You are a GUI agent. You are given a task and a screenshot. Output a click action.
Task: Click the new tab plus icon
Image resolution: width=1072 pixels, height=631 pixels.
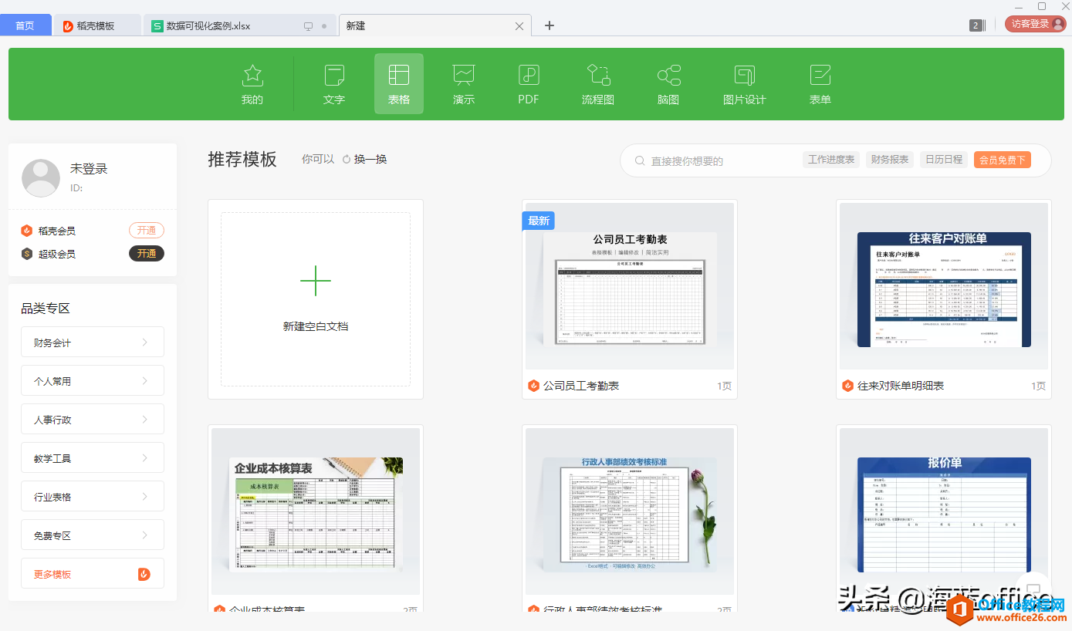[550, 25]
